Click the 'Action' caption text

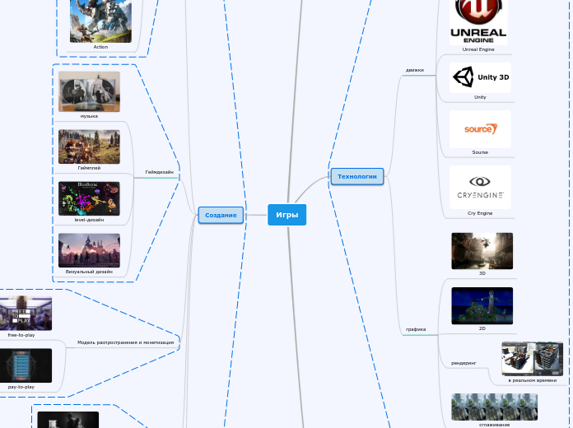[100, 47]
